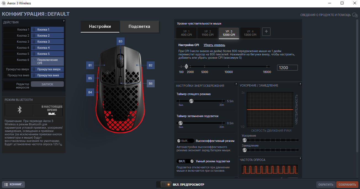
Task: Select CPI level УР. 1 400 CPI
Action: point(186,33)
